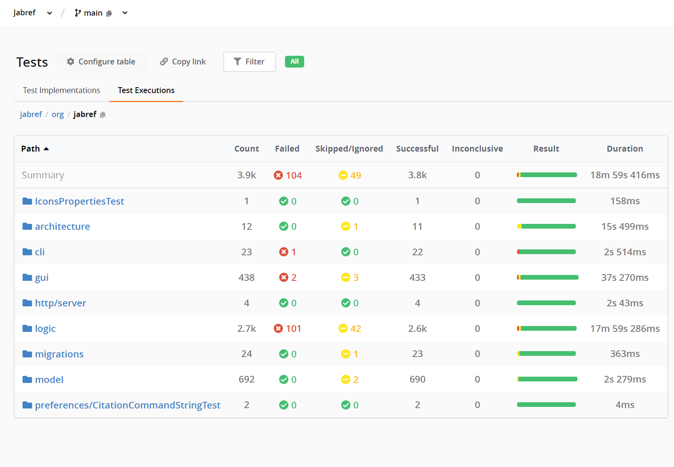Select the Test Executions tab
674x467 pixels.
[x=146, y=90]
